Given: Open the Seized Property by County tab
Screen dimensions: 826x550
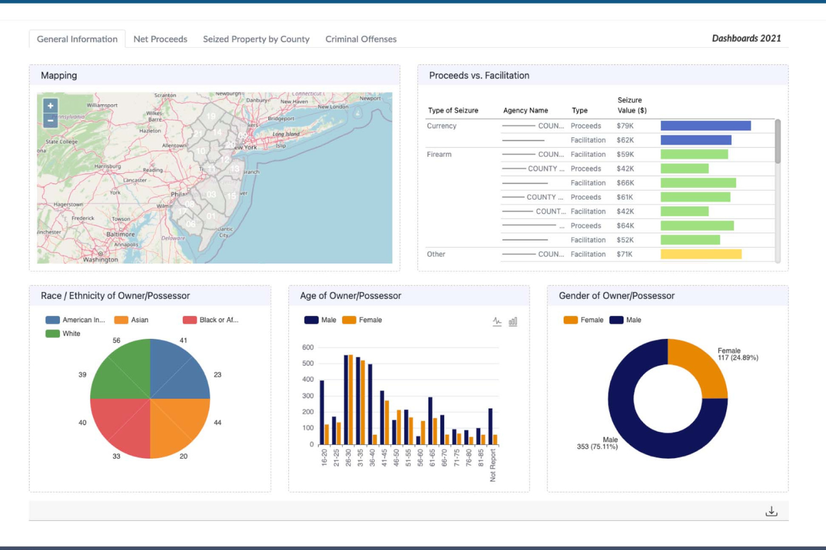Looking at the screenshot, I should tap(256, 39).
